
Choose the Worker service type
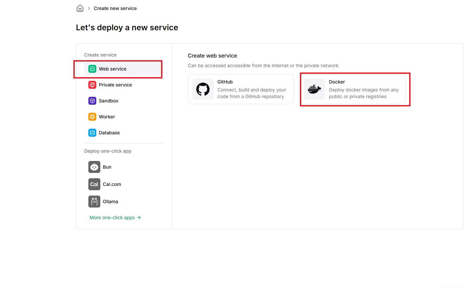pos(124,117)
